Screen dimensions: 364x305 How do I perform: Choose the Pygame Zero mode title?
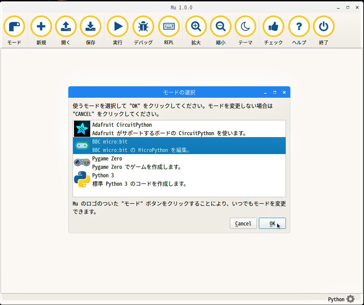point(107,159)
